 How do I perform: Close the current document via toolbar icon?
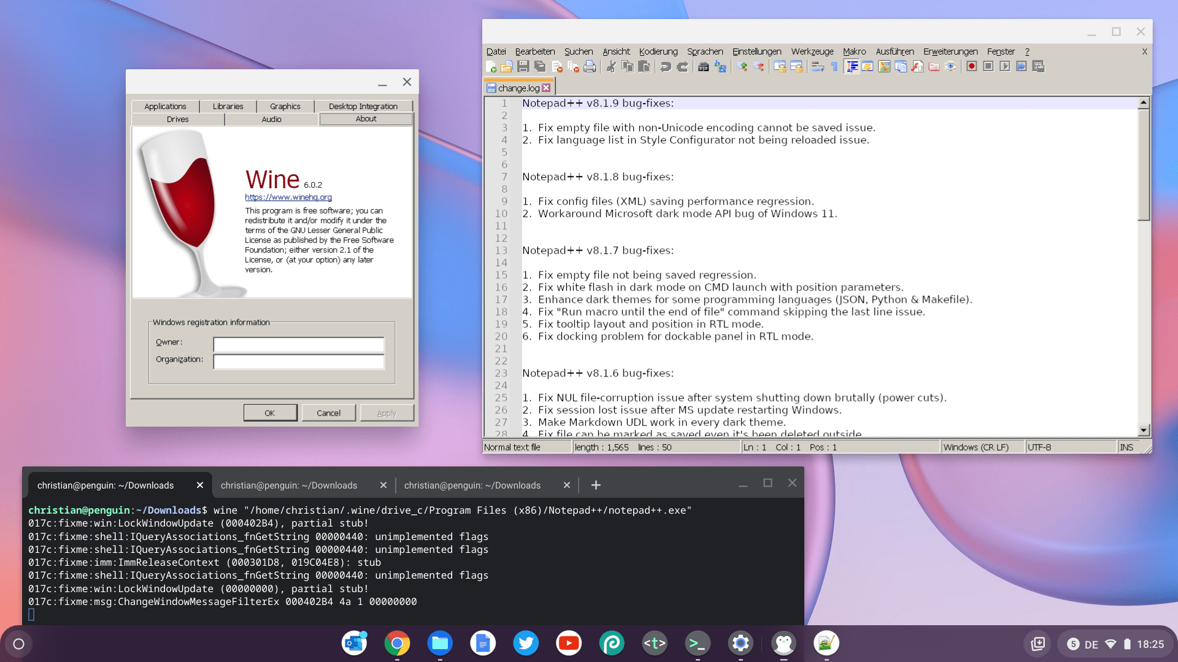pos(557,67)
